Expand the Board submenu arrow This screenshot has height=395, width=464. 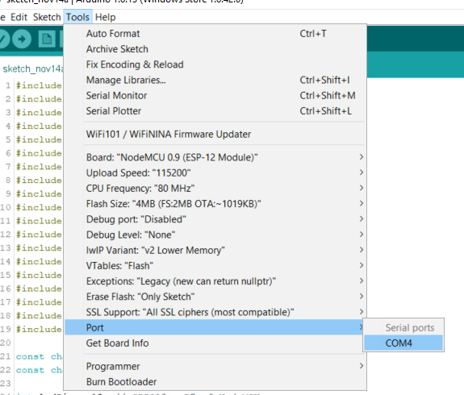point(362,157)
